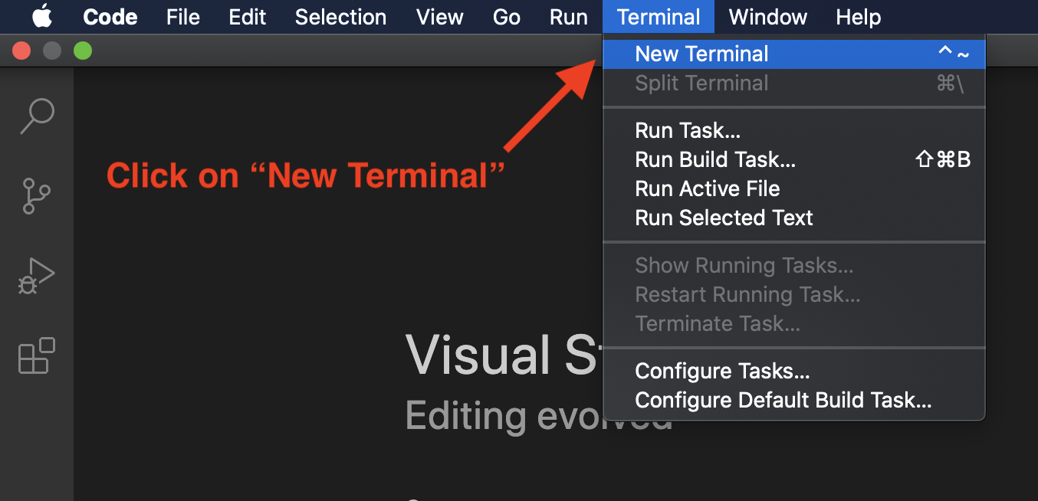Open the View menu

tap(439, 16)
